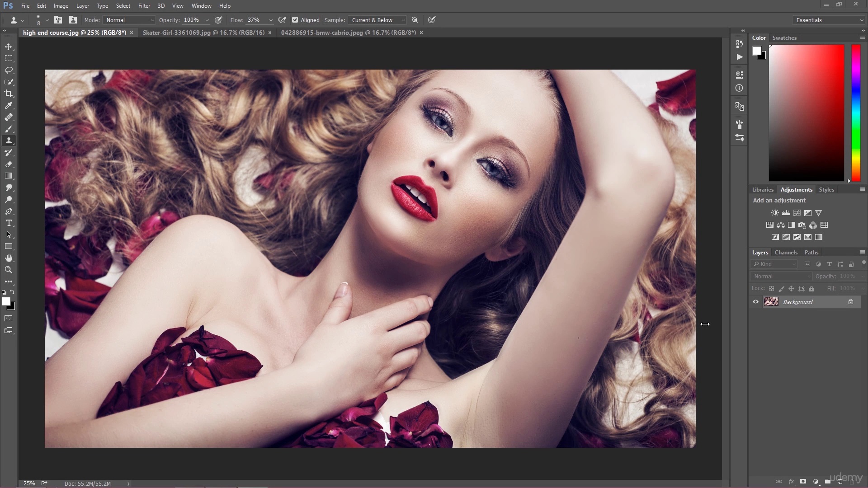Open the Flow slider dropdown arrow
The height and width of the screenshot is (488, 868).
point(271,20)
